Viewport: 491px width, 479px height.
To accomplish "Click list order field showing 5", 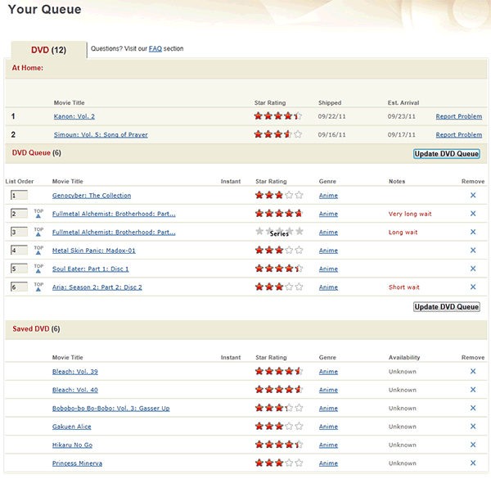I will pyautogui.click(x=19, y=269).
